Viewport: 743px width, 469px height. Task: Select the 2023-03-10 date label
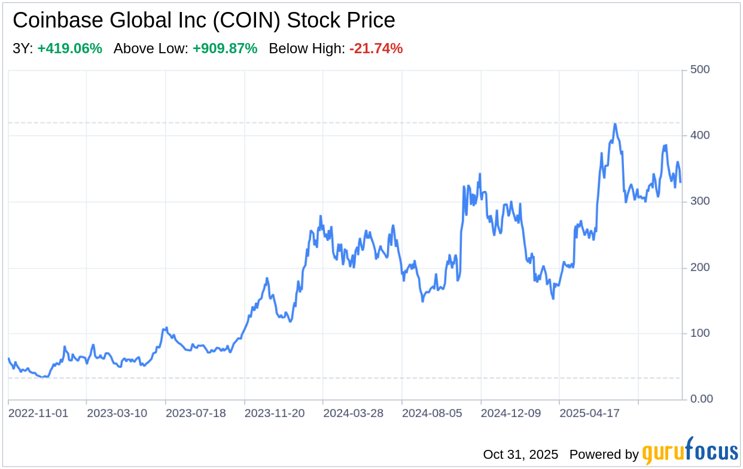pos(117,413)
